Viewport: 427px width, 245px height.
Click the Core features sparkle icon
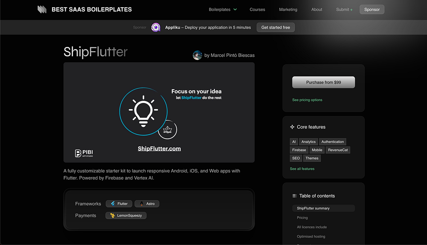292,127
